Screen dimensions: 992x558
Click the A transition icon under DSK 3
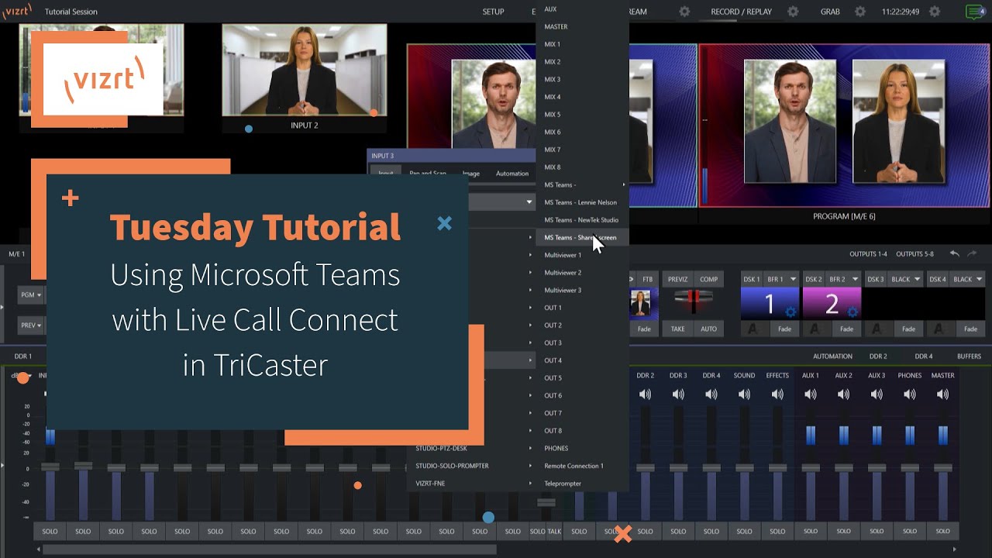pos(879,329)
